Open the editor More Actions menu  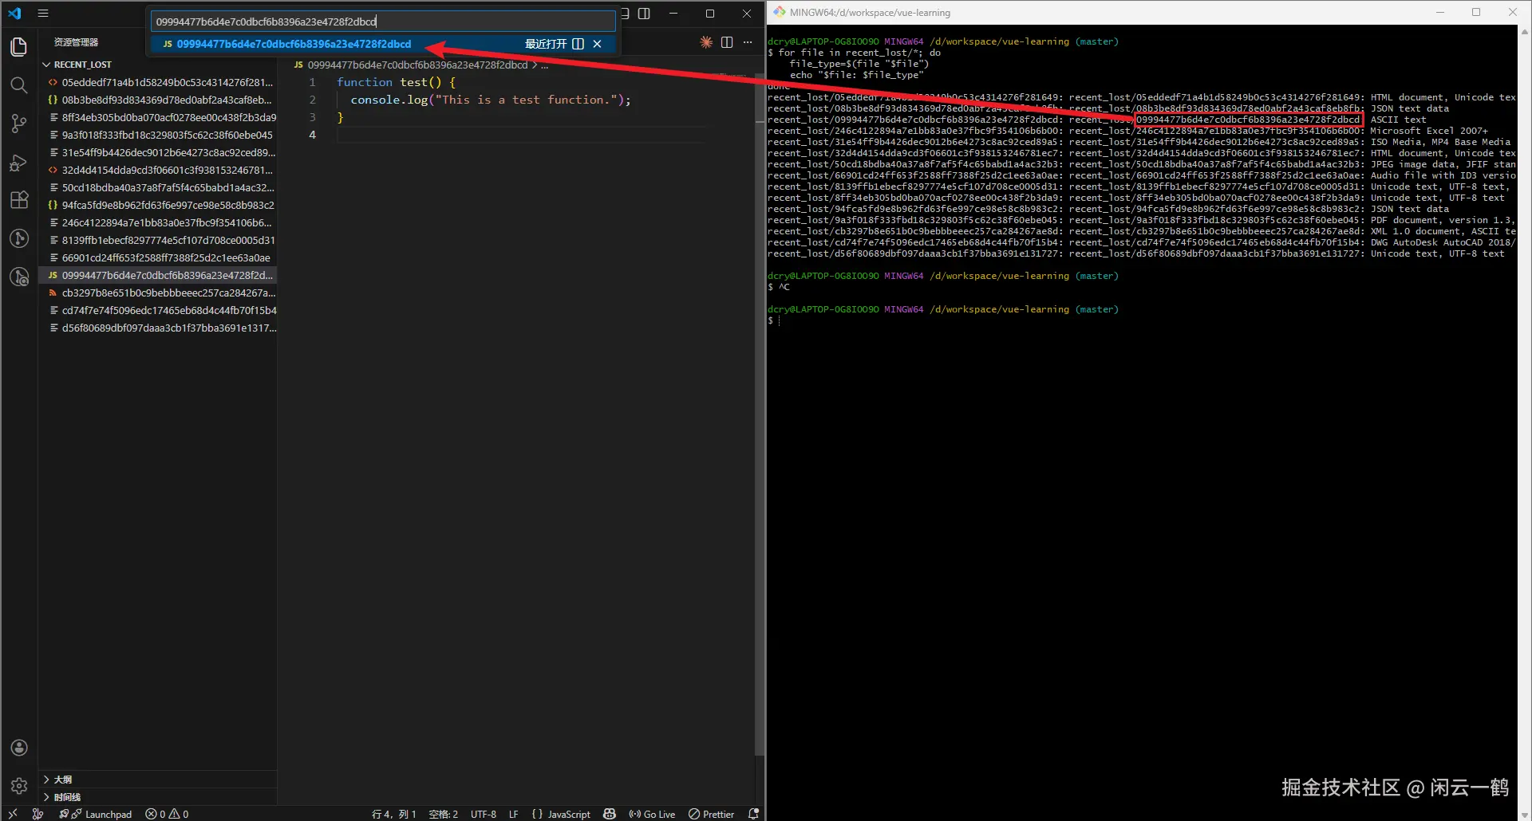tap(748, 42)
